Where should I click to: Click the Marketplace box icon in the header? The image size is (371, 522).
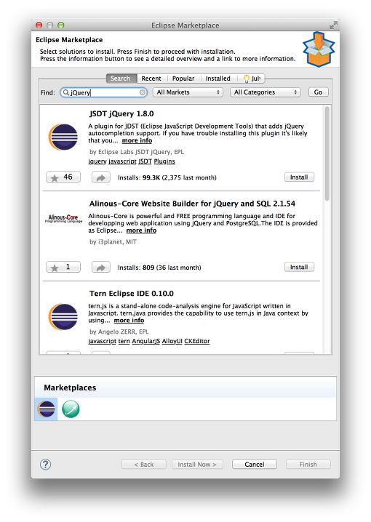point(319,49)
